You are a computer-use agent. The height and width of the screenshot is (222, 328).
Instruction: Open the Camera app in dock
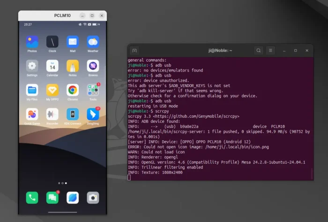93,198
